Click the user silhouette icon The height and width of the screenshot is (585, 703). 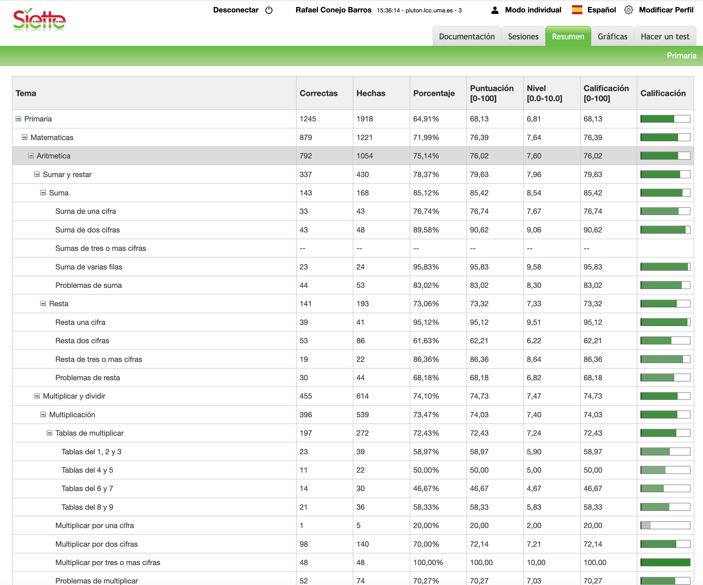point(494,10)
